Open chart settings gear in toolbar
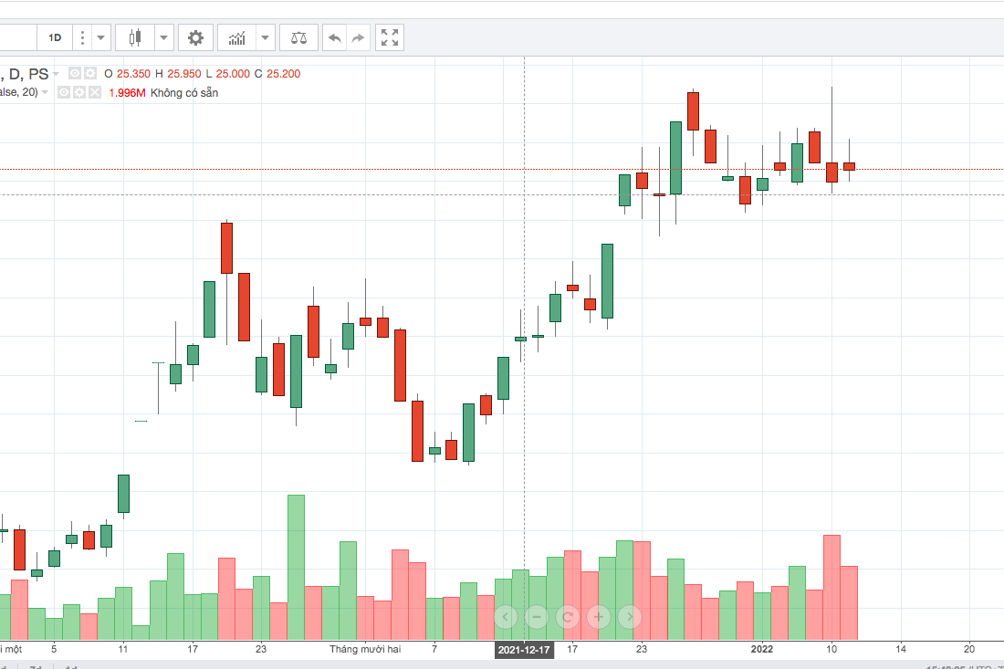 pyautogui.click(x=195, y=38)
